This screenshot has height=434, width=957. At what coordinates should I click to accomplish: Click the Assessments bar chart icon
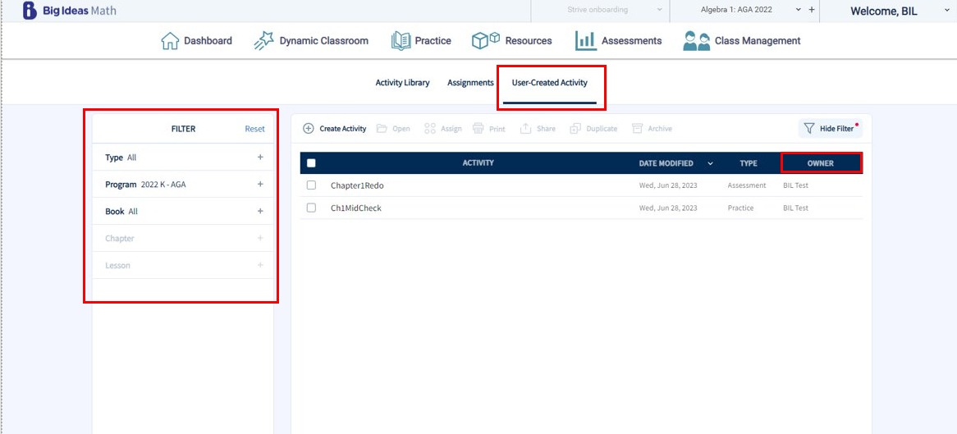[585, 41]
